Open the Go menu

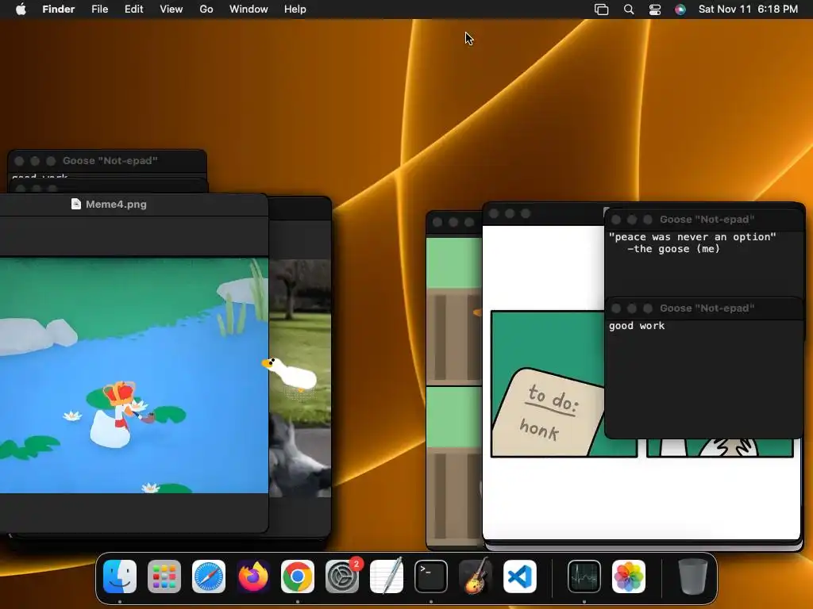206,10
